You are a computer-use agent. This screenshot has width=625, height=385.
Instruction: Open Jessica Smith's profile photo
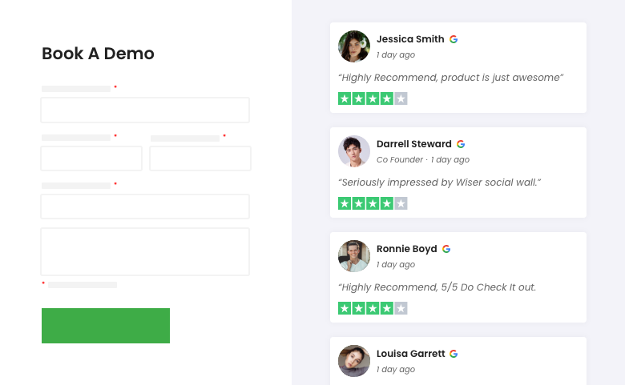tap(354, 46)
